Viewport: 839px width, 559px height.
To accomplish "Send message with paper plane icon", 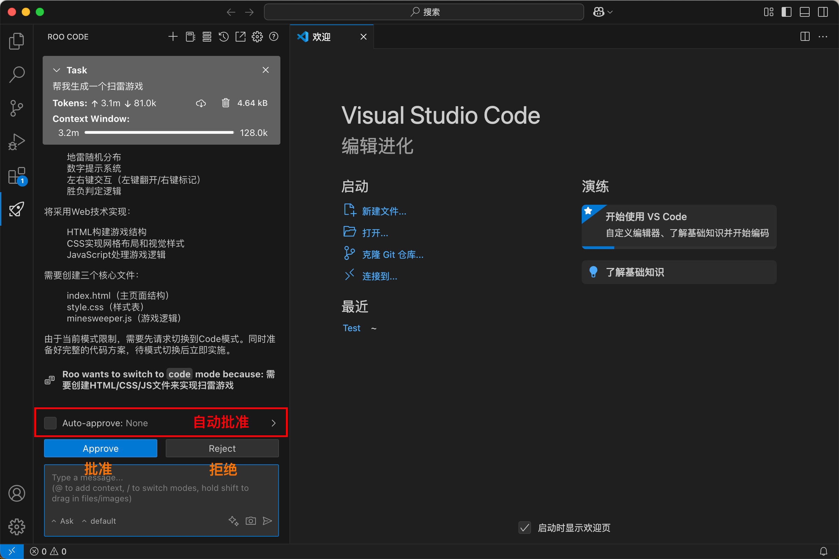I will pyautogui.click(x=267, y=521).
